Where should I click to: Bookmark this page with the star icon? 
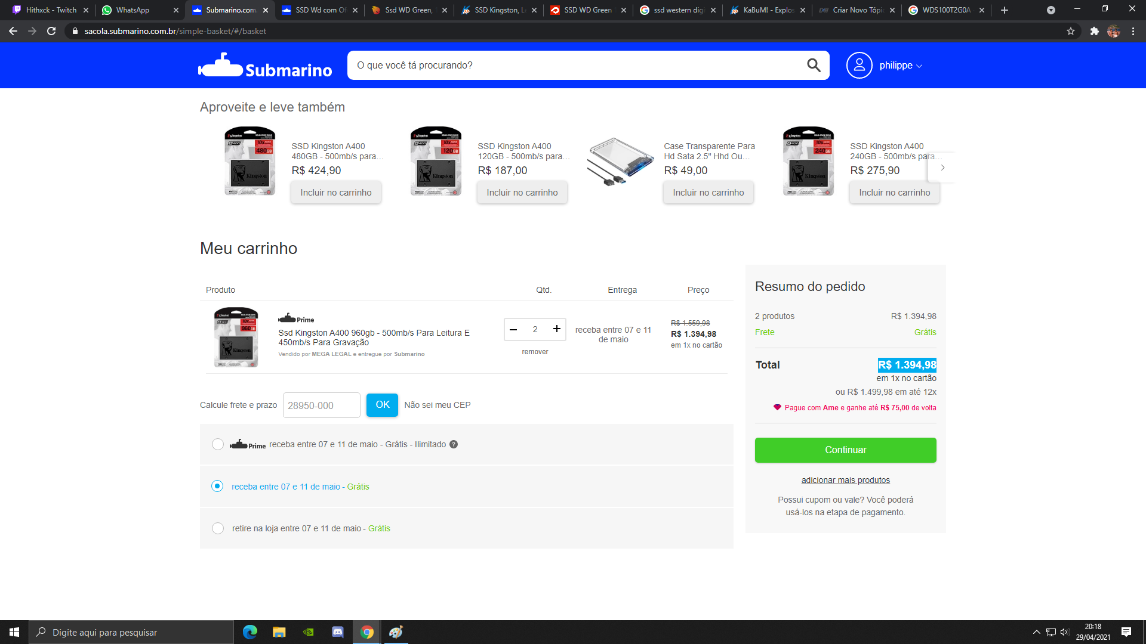coord(1071,31)
